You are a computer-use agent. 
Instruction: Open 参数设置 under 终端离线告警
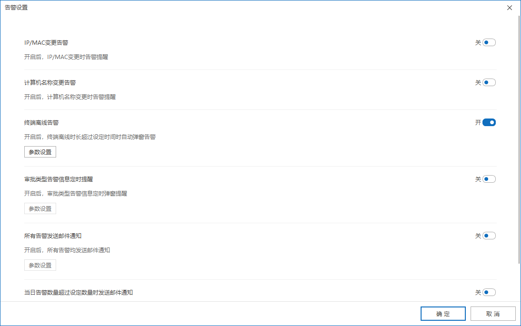click(x=40, y=152)
